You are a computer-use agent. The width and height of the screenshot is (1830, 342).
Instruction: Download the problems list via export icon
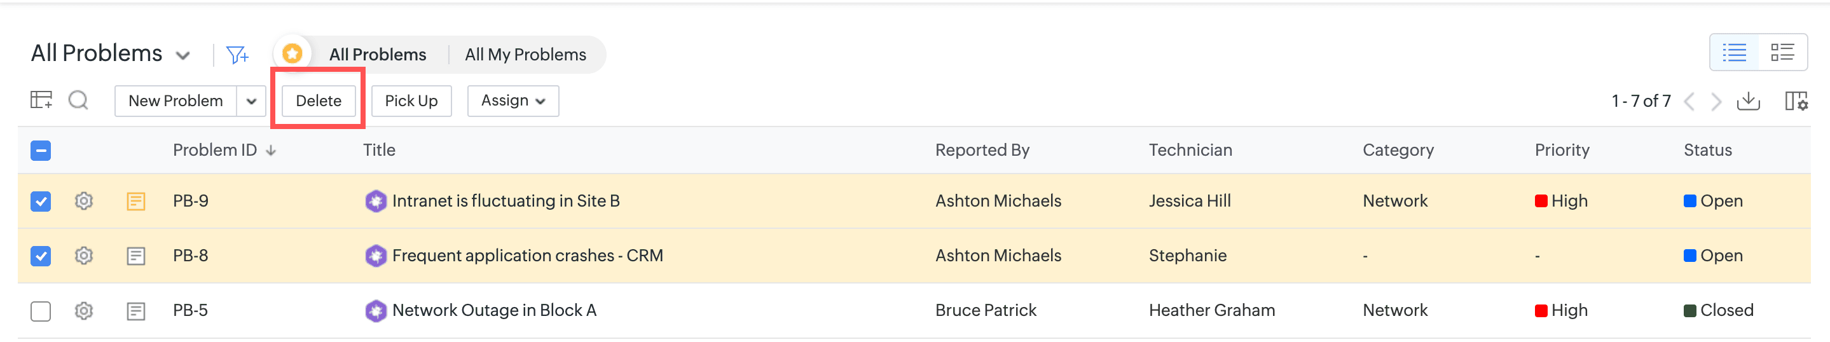1749,102
